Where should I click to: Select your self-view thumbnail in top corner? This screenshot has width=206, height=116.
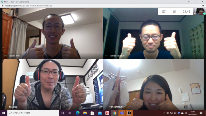point(199,12)
